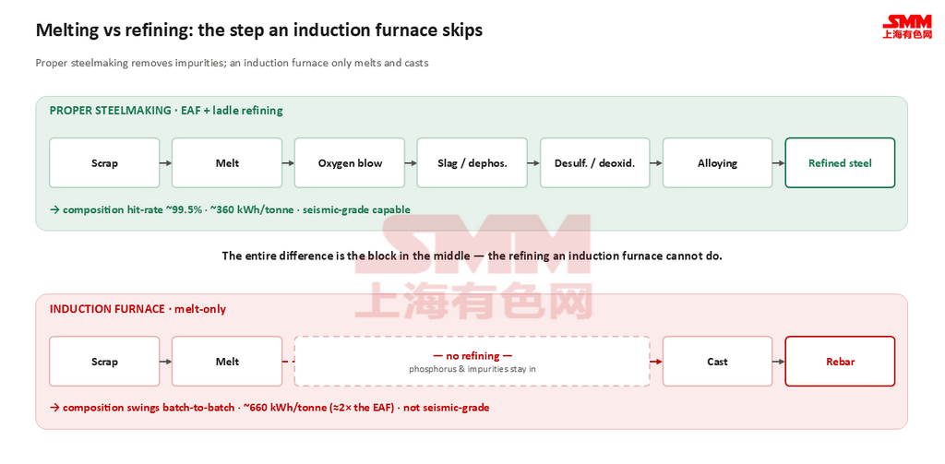The width and height of the screenshot is (945, 464).
Task: Click the subtitle about proper steelmaking removing impurities
Action: (232, 63)
